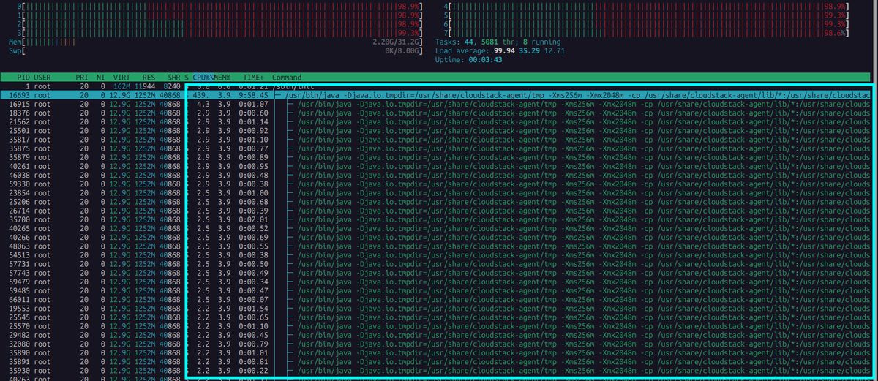Click the 0:00.07 TIME+ value
Screen dimensions: 878x381
coord(252,298)
